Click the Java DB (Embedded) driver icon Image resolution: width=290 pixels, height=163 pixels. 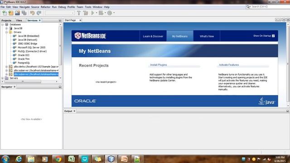[x=14, y=36]
